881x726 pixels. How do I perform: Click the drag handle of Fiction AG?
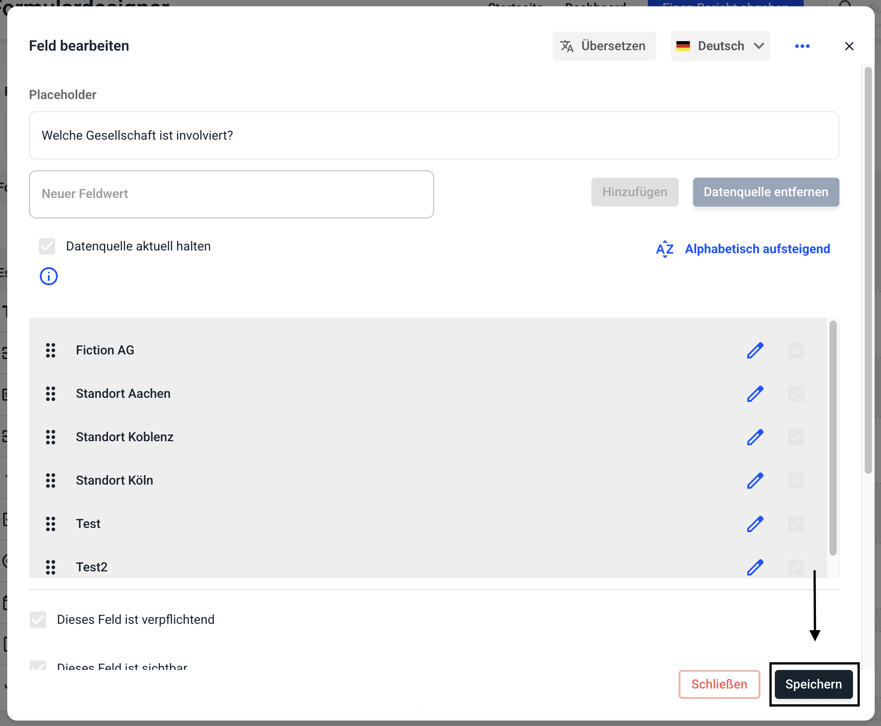click(x=51, y=350)
